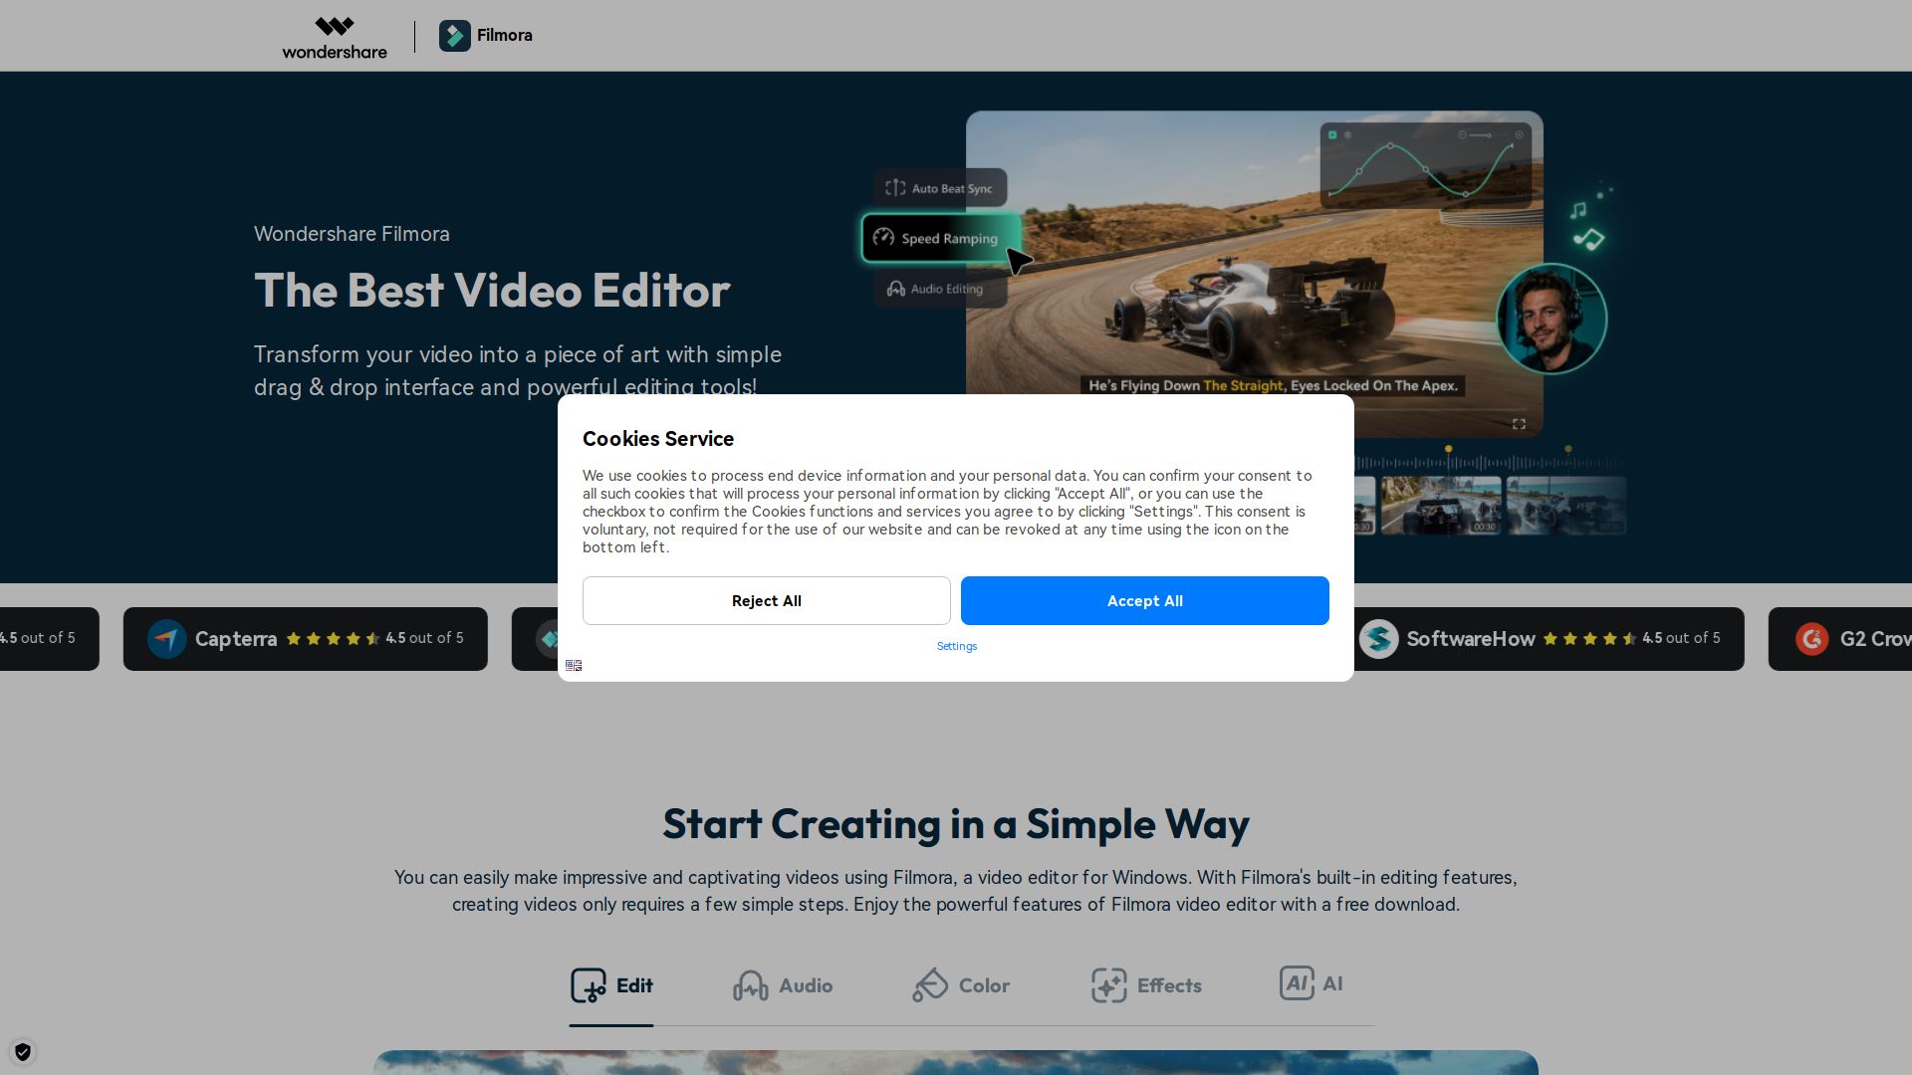Viewport: 1912px width, 1075px height.
Task: Click the Audio Editing headphones pill
Action: [x=940, y=290]
